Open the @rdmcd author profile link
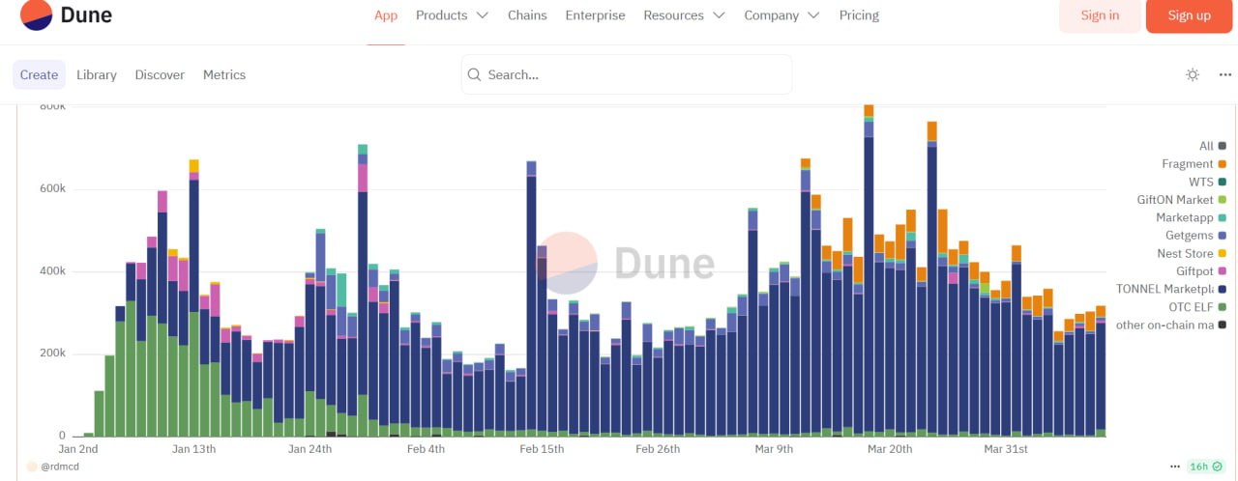The height and width of the screenshot is (481, 1238). point(58,467)
